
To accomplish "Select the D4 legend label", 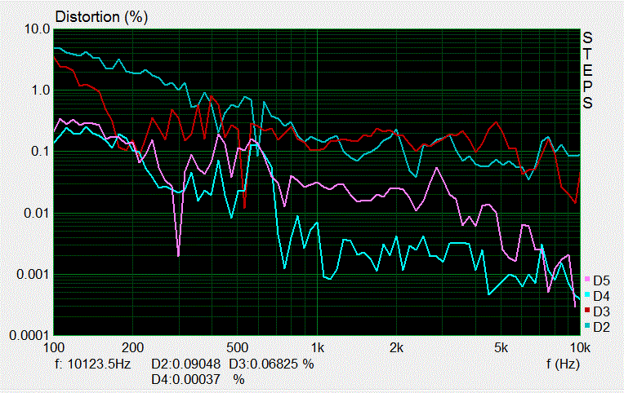I will pyautogui.click(x=601, y=296).
